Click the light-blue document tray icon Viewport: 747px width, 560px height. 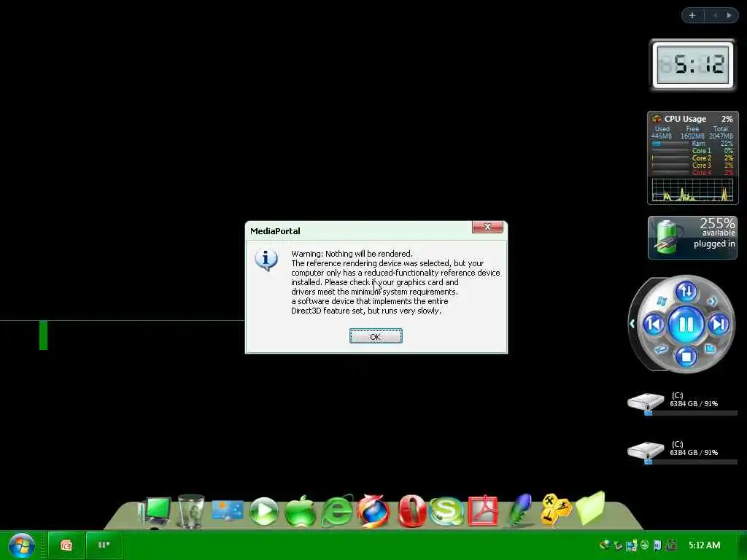(657, 545)
